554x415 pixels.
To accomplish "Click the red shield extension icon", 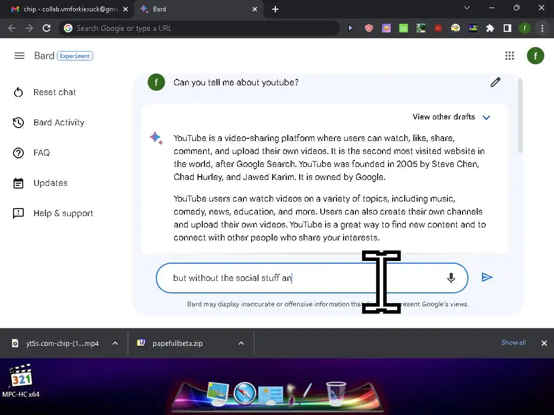I will pyautogui.click(x=369, y=28).
